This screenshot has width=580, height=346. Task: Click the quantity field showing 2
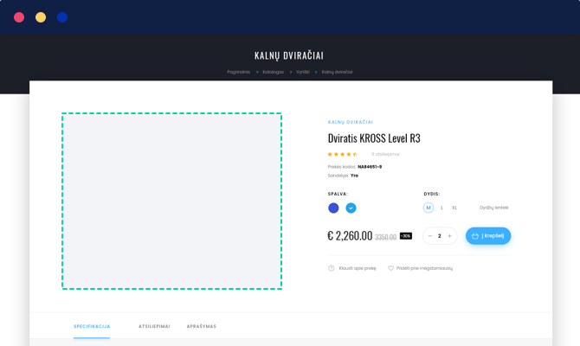pyautogui.click(x=440, y=236)
